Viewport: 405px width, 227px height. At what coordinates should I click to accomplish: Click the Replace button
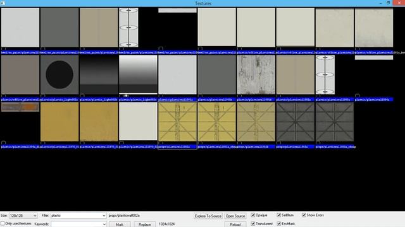[x=145, y=224]
